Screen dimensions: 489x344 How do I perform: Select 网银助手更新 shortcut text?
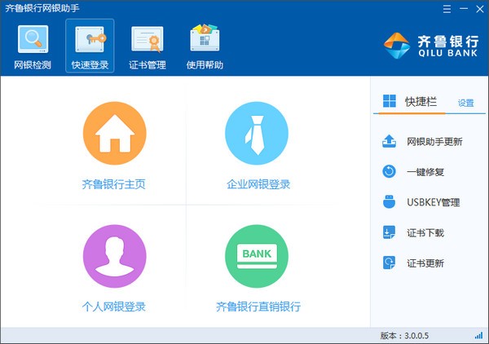click(x=434, y=142)
